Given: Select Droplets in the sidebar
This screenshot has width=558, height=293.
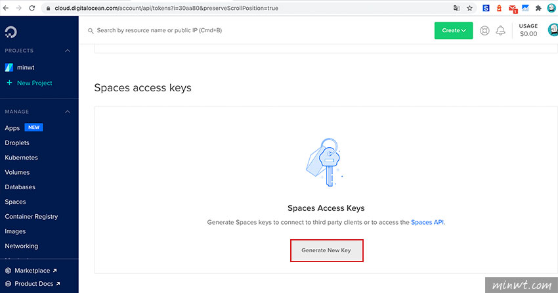Looking at the screenshot, I should tap(17, 143).
